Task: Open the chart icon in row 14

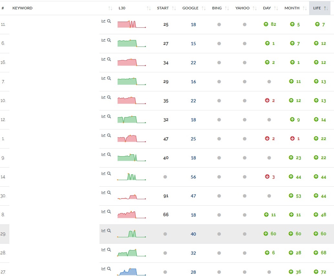Action: [103, 173]
